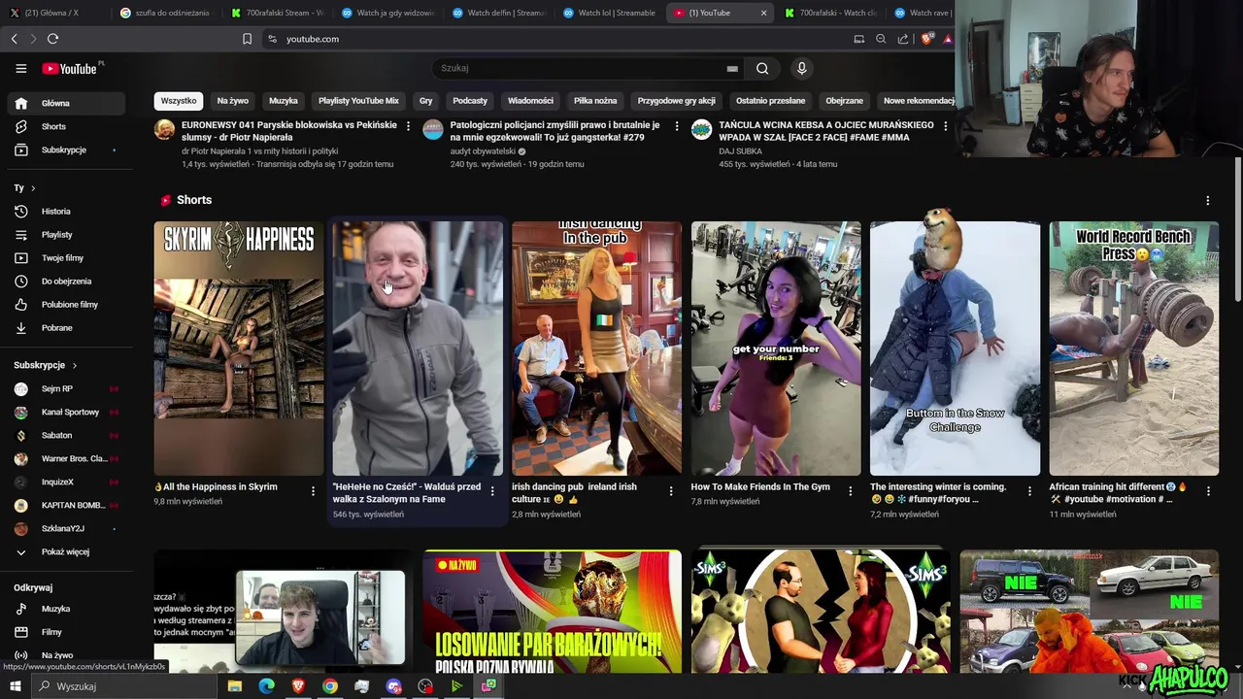This screenshot has height=699, width=1243.
Task: Open options for EURONEWSY 041 video
Action: pyautogui.click(x=408, y=126)
